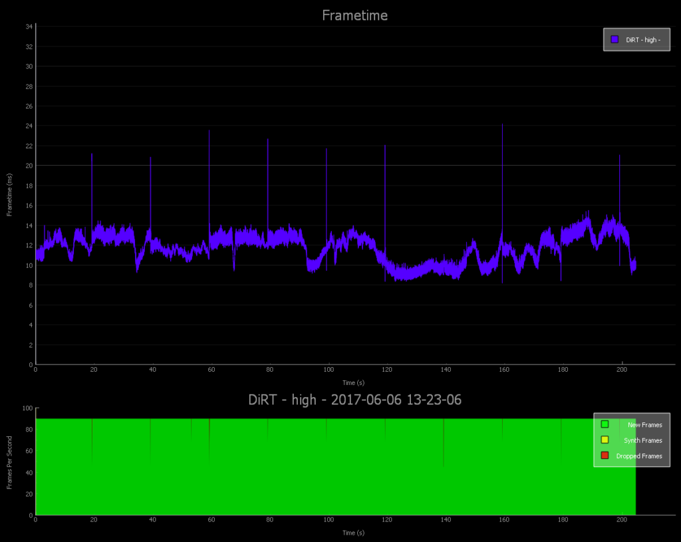The width and height of the screenshot is (681, 542).
Task: Click the 100 tick on the FPS axis
Action: tap(27, 408)
